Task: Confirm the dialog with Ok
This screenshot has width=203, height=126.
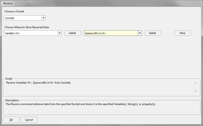Action: [x=11, y=120]
